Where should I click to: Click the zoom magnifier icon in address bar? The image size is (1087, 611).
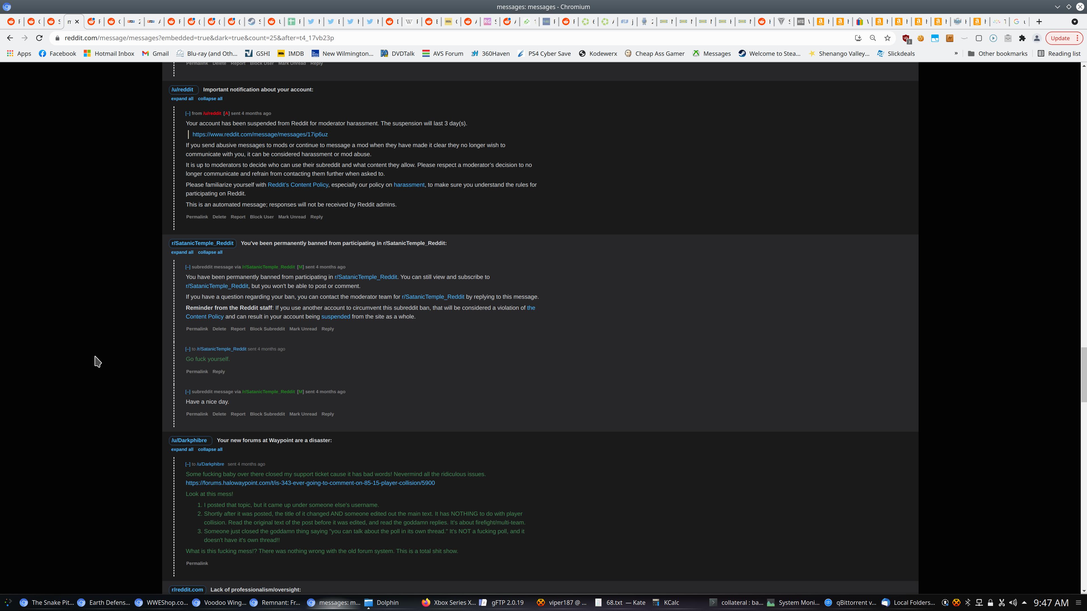tap(873, 38)
